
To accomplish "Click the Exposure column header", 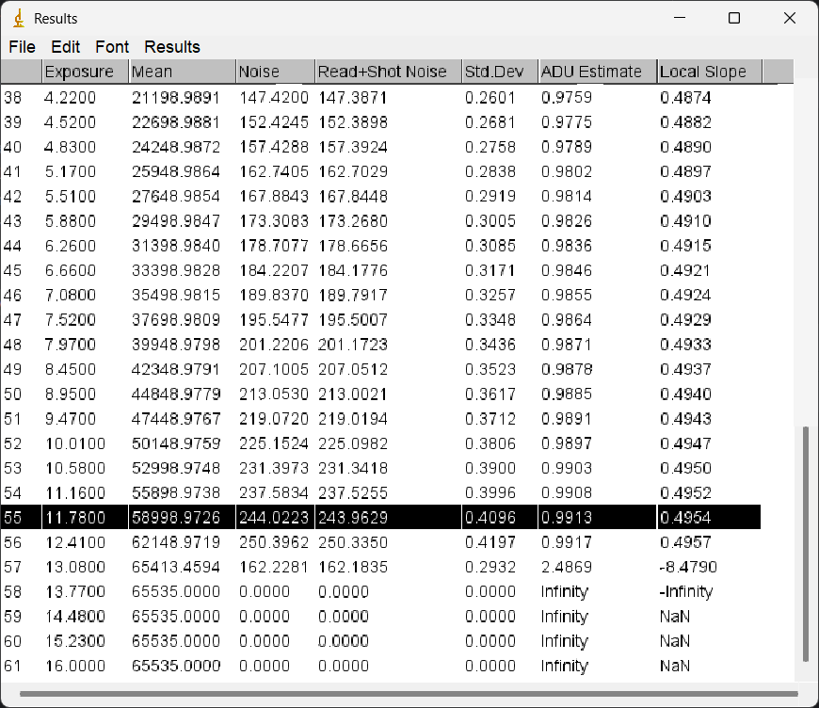I will (x=85, y=72).
